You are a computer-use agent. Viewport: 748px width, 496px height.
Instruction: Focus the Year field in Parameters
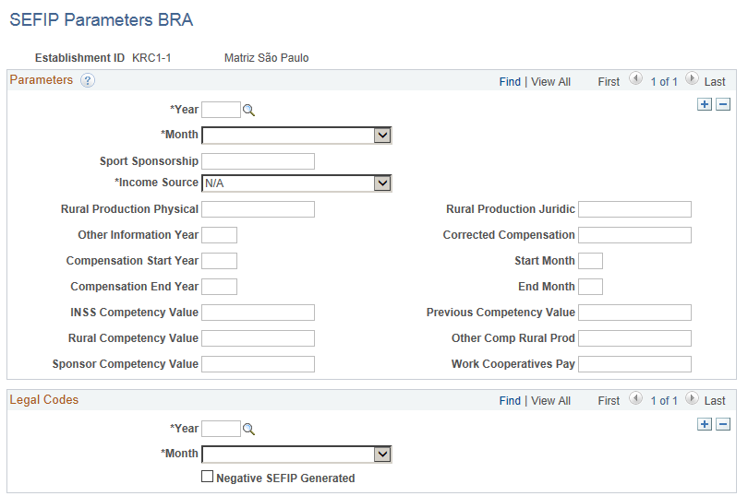pos(222,110)
